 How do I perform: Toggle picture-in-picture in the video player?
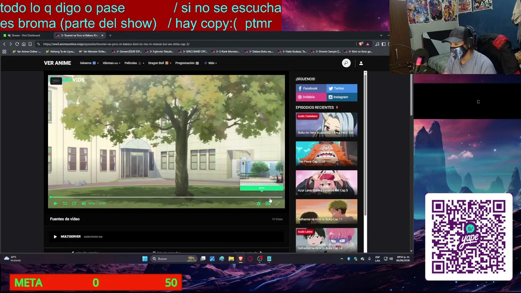pos(268,203)
